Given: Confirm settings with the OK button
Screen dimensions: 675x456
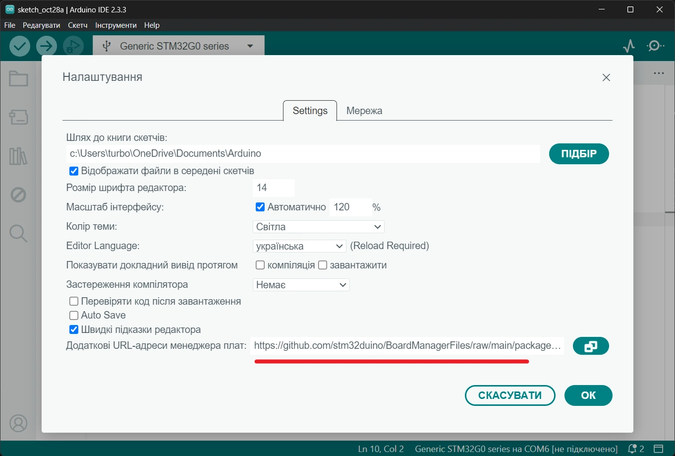Looking at the screenshot, I should click(x=588, y=395).
